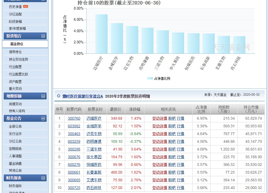
Task: View 定期报告 announcements
Action: coord(15,149)
